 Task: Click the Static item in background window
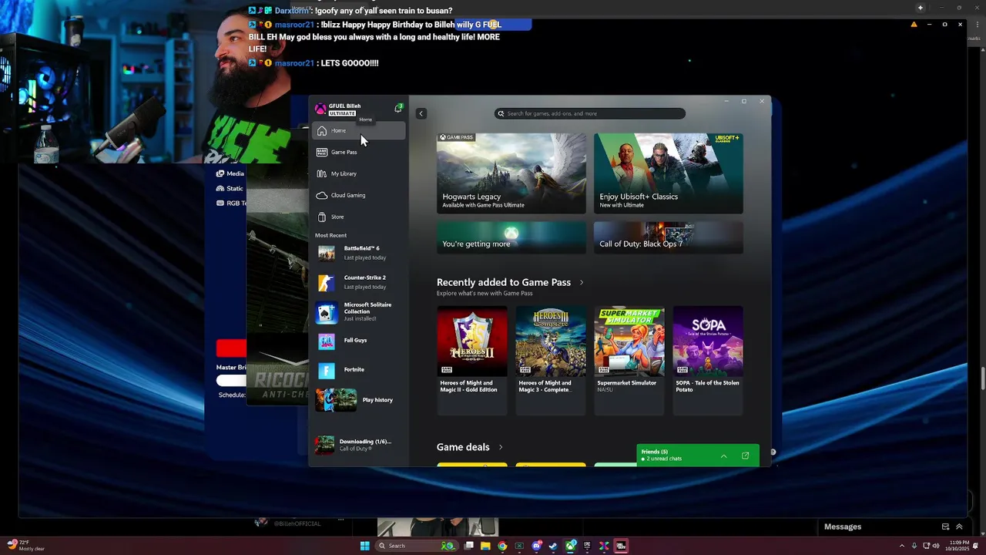click(x=230, y=188)
